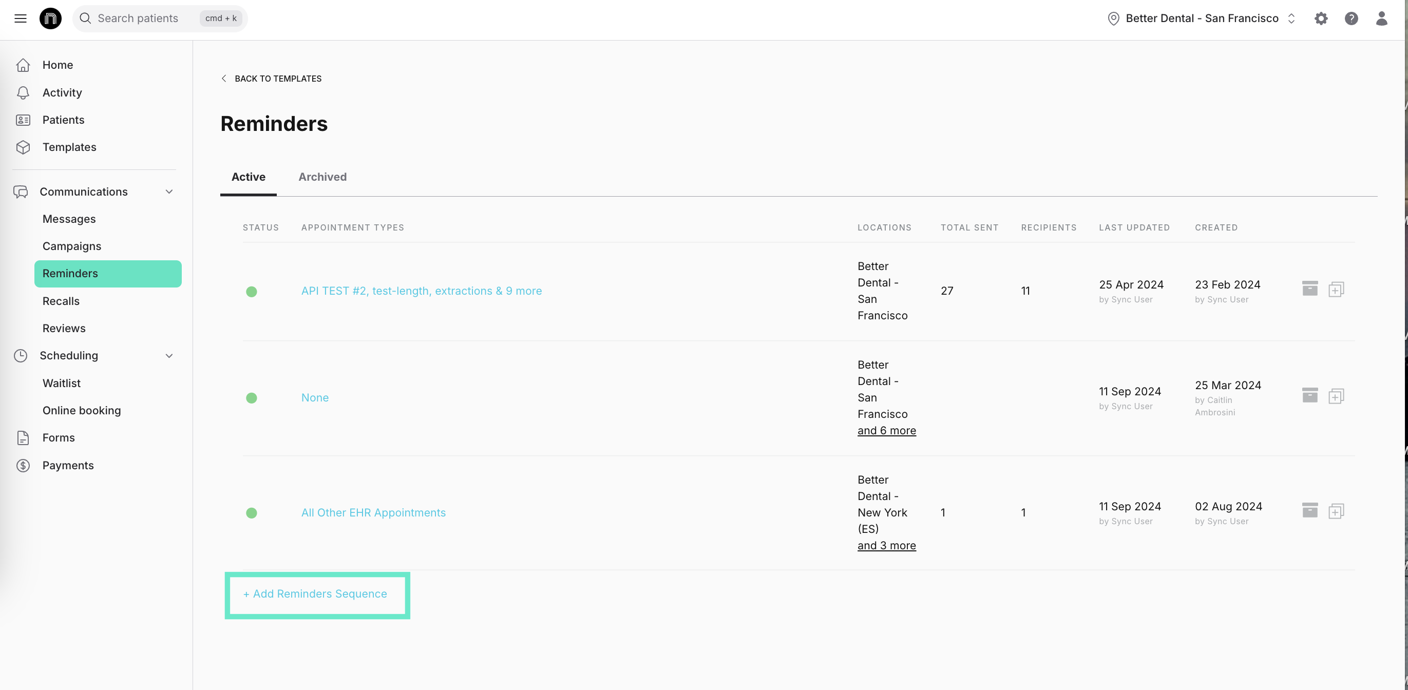Open the None reminder link
Image resolution: width=1408 pixels, height=690 pixels.
(315, 398)
